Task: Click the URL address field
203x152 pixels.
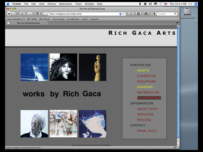Action: pos(83,14)
